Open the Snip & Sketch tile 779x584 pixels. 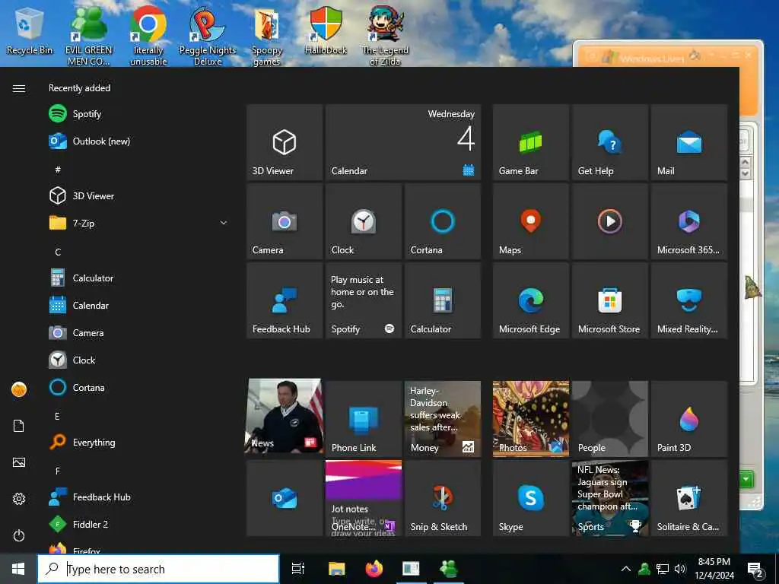click(443, 498)
